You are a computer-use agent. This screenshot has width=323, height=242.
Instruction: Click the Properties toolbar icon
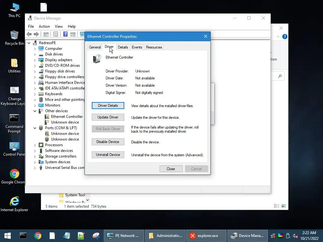point(56,34)
